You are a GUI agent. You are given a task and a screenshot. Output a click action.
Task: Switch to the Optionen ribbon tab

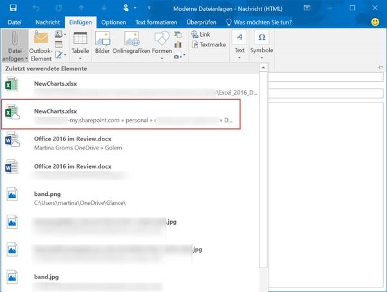[x=113, y=22]
